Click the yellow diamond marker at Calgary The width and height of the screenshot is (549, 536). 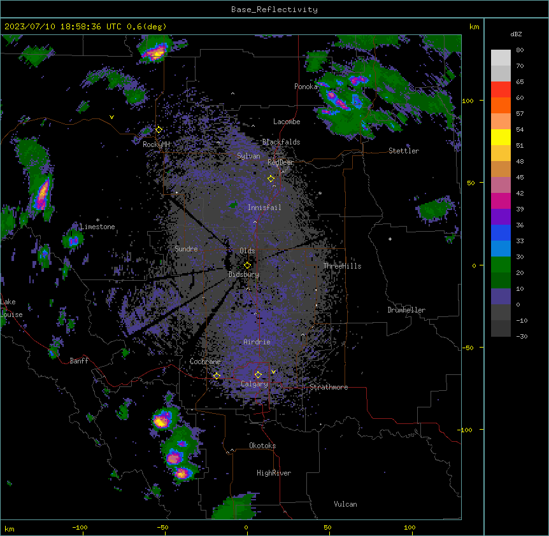click(258, 375)
